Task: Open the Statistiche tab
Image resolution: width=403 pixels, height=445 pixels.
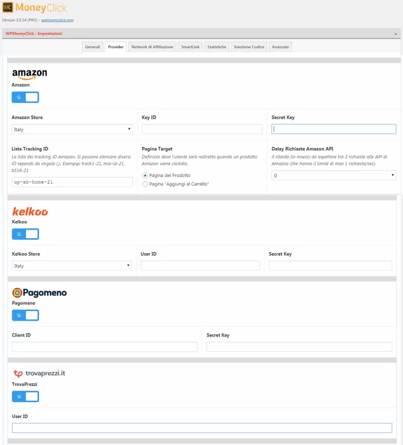Action: [217, 47]
